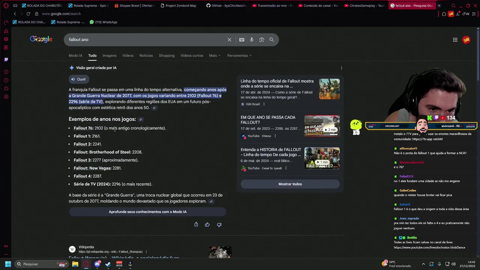Open Opera GX main menu logo
The height and width of the screenshot is (270, 480).
coord(6,6)
